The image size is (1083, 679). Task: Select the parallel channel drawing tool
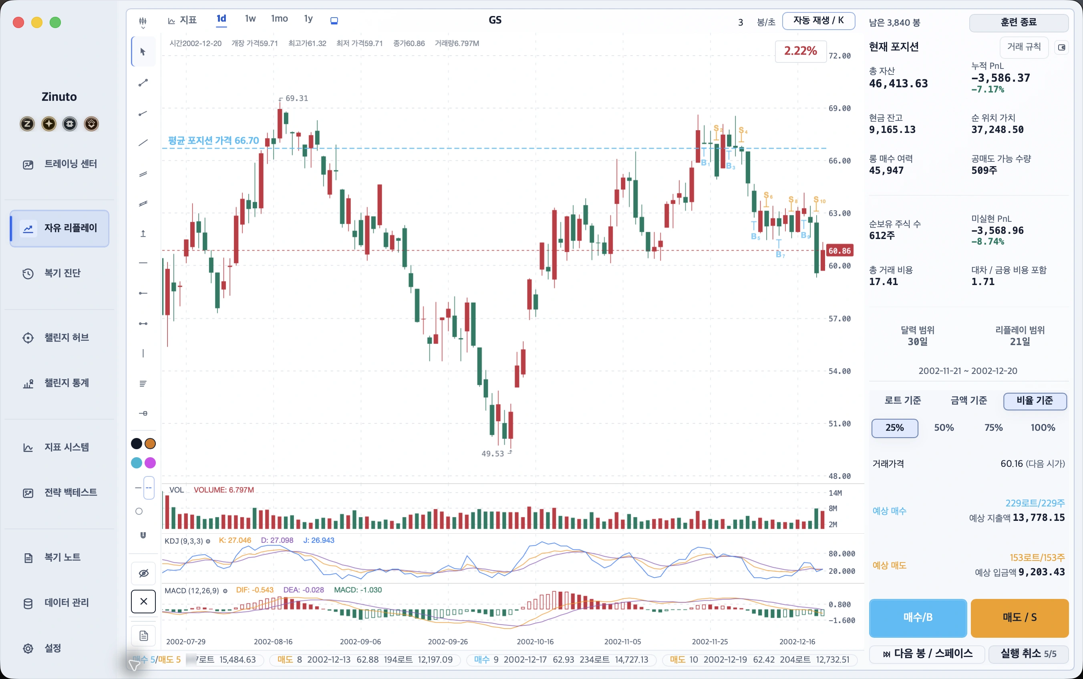[143, 174]
